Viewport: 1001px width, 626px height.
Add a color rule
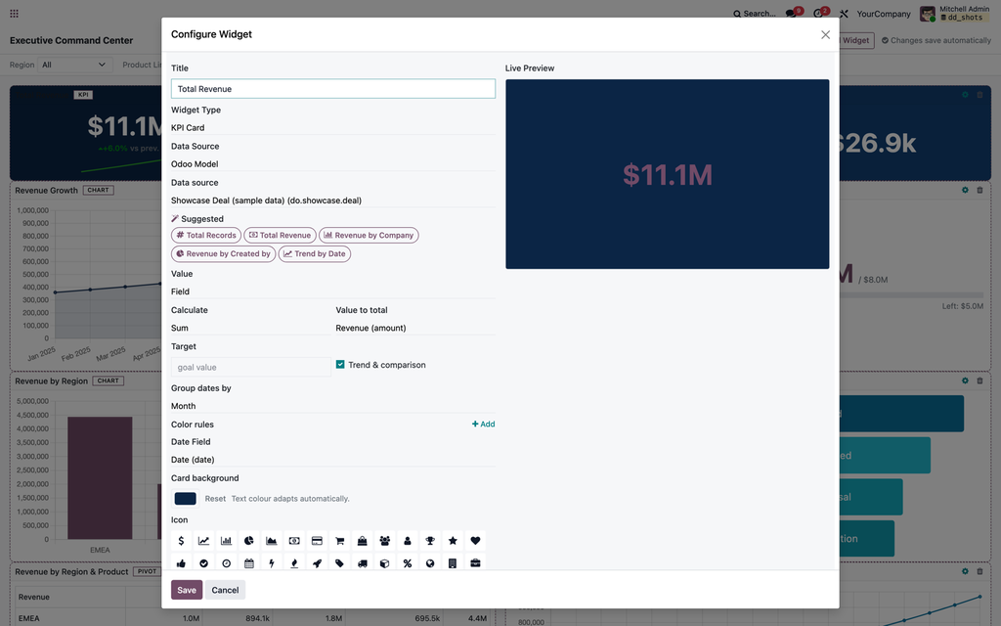pos(483,425)
